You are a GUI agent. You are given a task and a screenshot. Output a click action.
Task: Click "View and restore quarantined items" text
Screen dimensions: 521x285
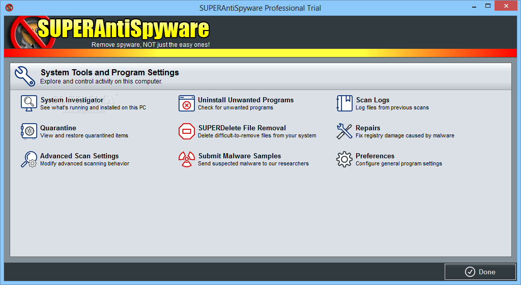[84, 135]
